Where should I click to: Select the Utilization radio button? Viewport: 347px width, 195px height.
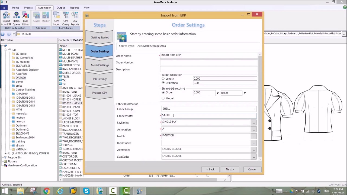(x=163, y=83)
